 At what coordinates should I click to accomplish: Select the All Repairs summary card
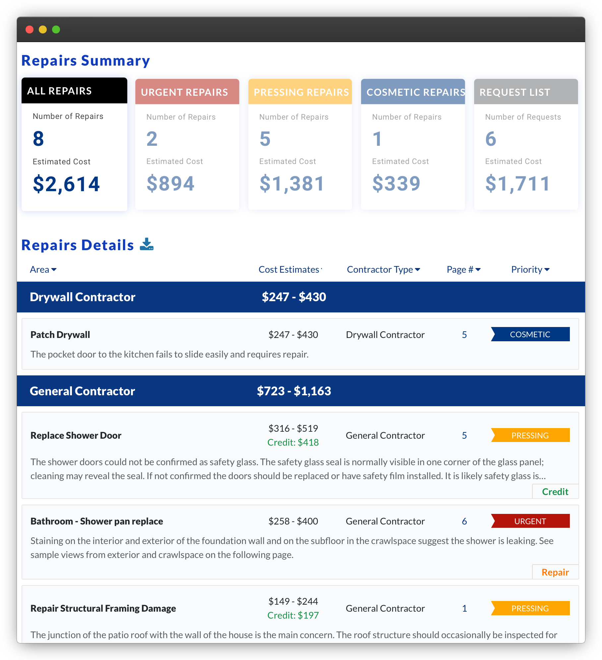(74, 144)
